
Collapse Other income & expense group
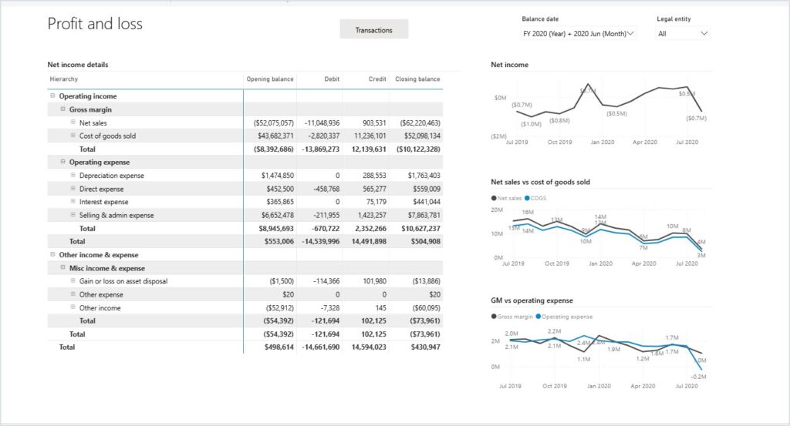click(52, 254)
